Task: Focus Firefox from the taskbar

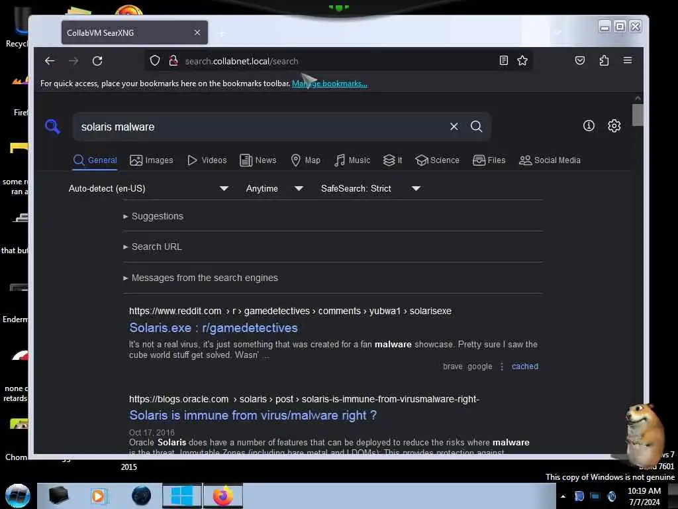Action: pyautogui.click(x=222, y=496)
